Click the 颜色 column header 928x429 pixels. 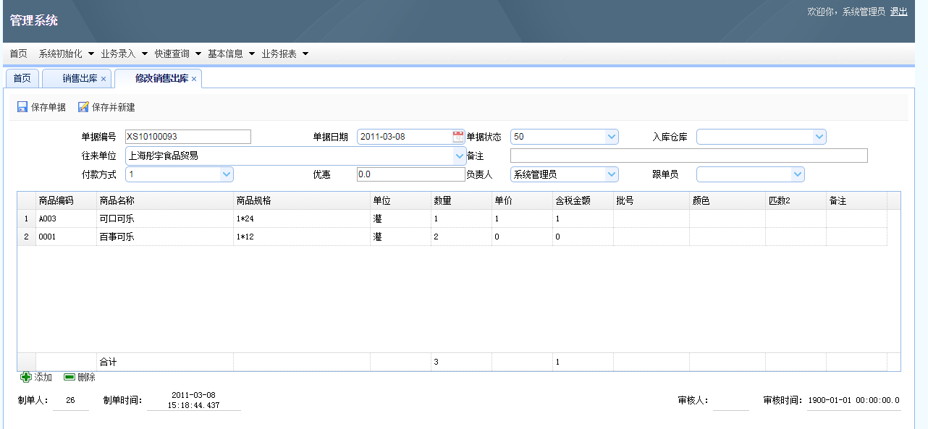pyautogui.click(x=727, y=200)
